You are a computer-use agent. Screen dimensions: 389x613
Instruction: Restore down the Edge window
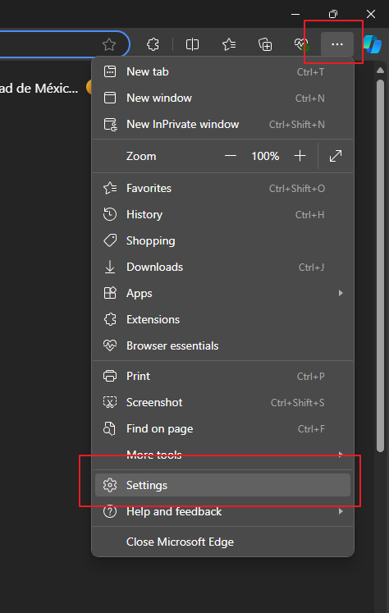coord(333,14)
